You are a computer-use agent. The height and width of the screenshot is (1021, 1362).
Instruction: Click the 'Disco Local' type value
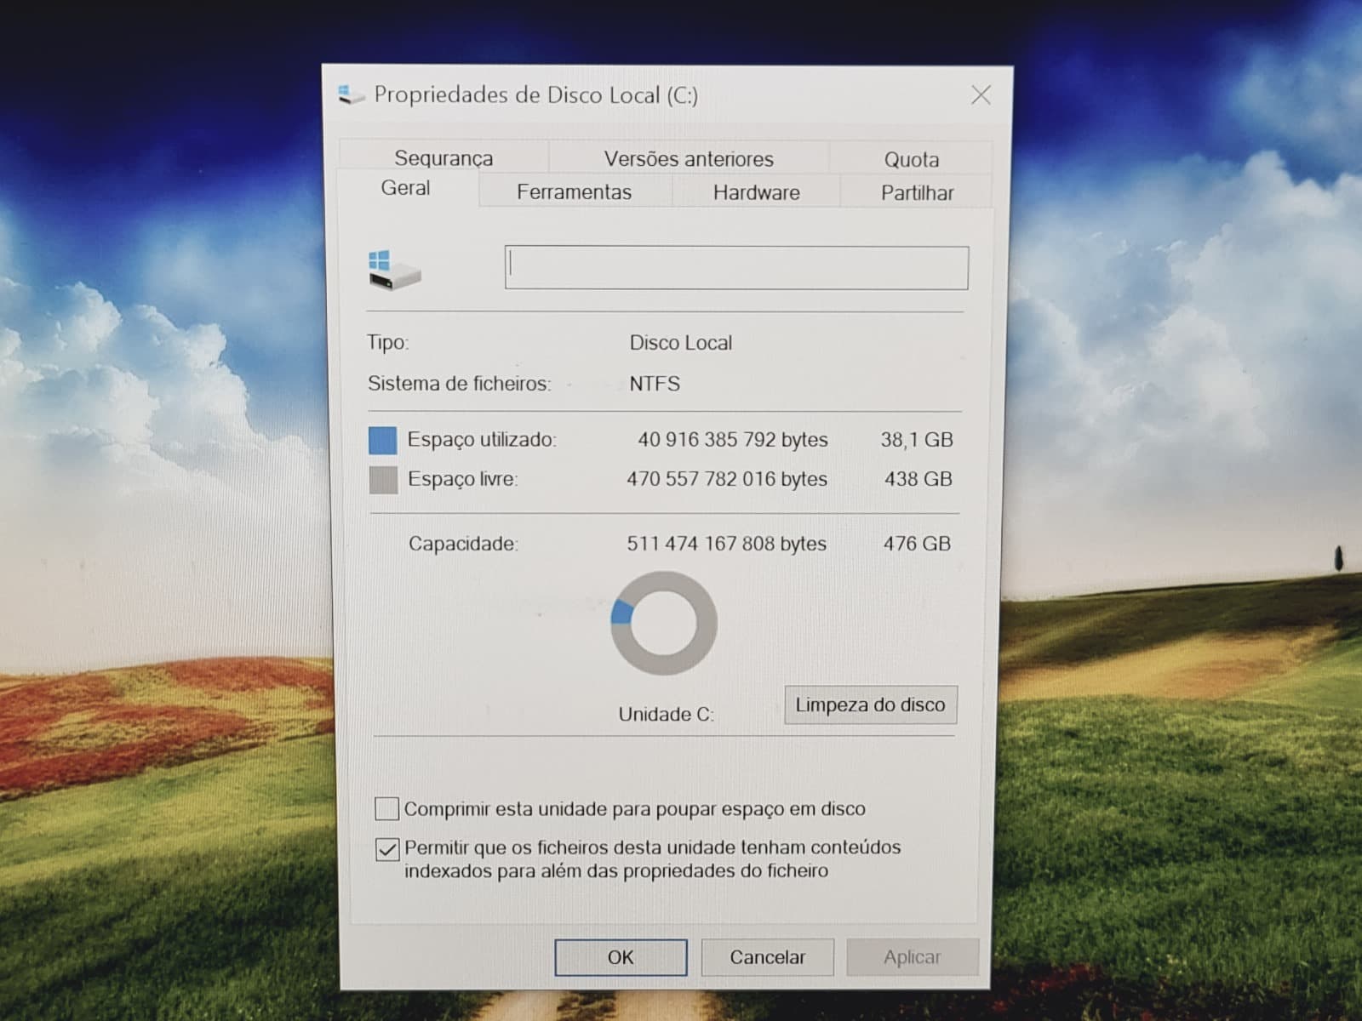click(681, 343)
